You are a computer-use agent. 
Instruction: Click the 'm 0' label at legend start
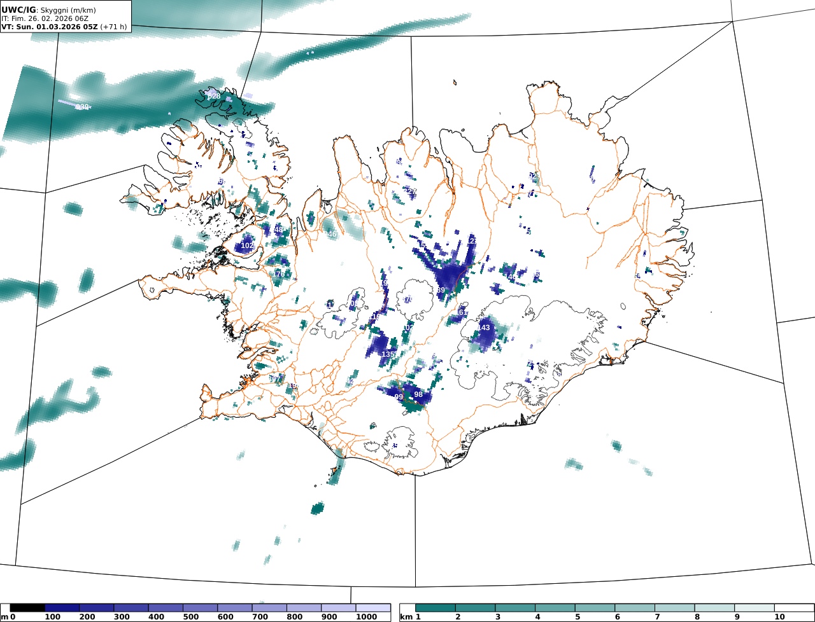8,617
